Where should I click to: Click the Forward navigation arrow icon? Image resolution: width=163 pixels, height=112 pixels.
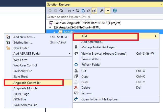click(x=55, y=11)
